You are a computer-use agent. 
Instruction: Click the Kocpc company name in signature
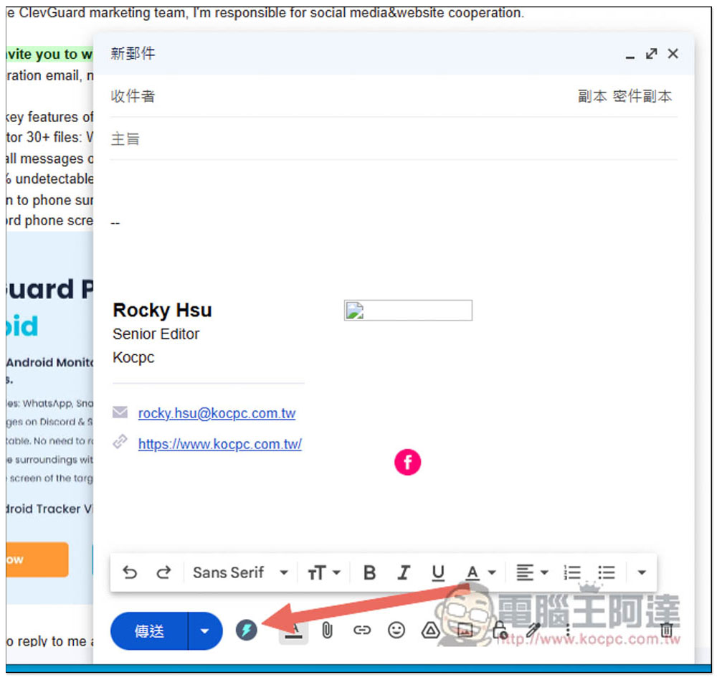click(133, 357)
